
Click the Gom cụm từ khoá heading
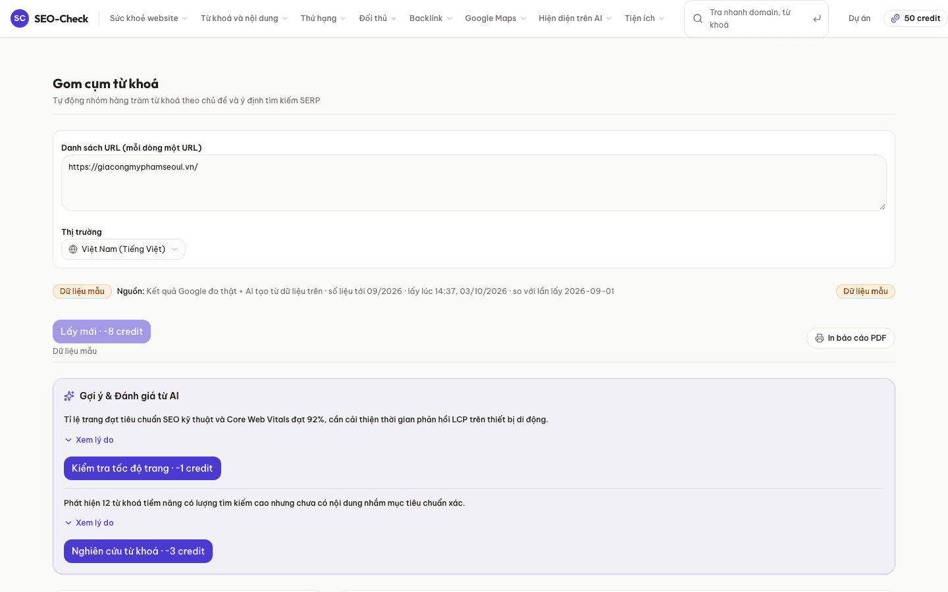click(x=106, y=84)
